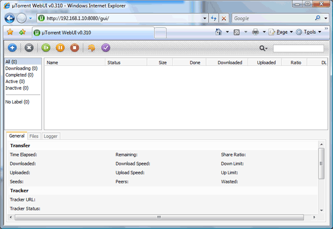The width and height of the screenshot is (333, 229).
Task: Expand the address bar history dropdown
Action: coord(205,18)
